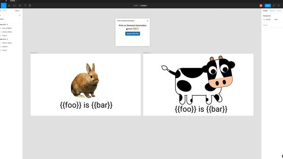Select the Page 1 entry in pages list
Viewport: 283px width, 159px height.
(2, 19)
